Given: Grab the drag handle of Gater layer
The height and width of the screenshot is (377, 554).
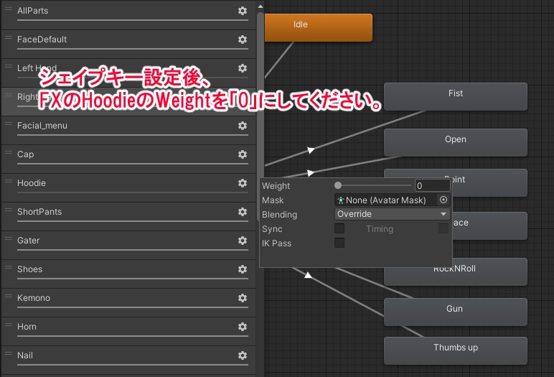Looking at the screenshot, I should [9, 238].
